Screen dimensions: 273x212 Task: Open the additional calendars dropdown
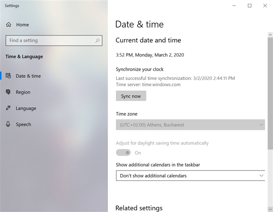tap(190, 175)
